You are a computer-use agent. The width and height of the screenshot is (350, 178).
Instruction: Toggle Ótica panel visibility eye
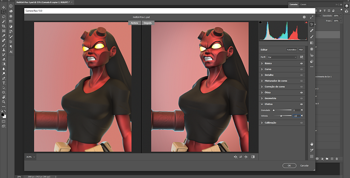coord(301,92)
